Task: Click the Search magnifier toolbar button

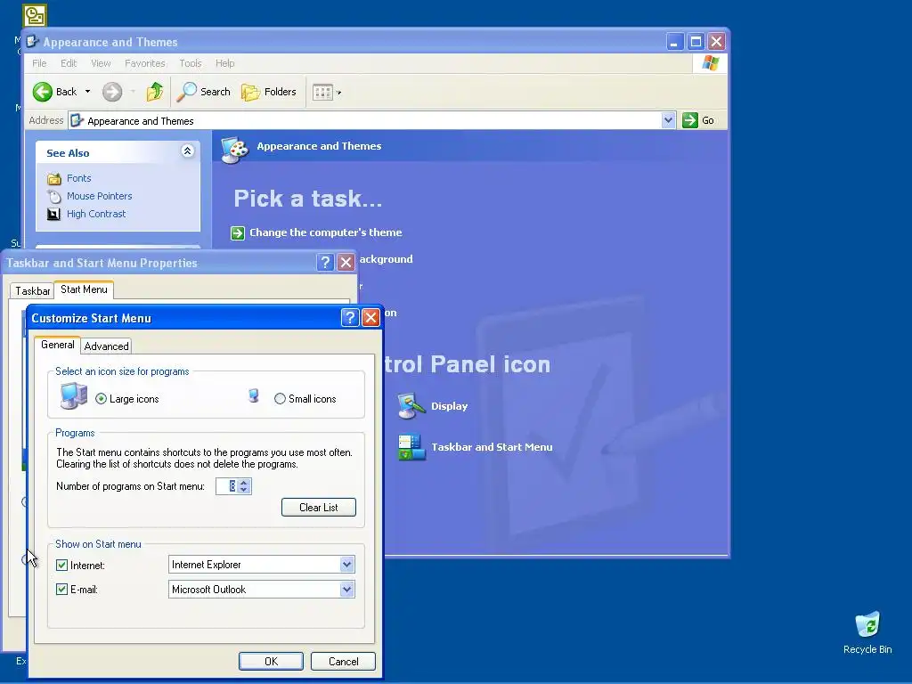Action: [x=204, y=92]
